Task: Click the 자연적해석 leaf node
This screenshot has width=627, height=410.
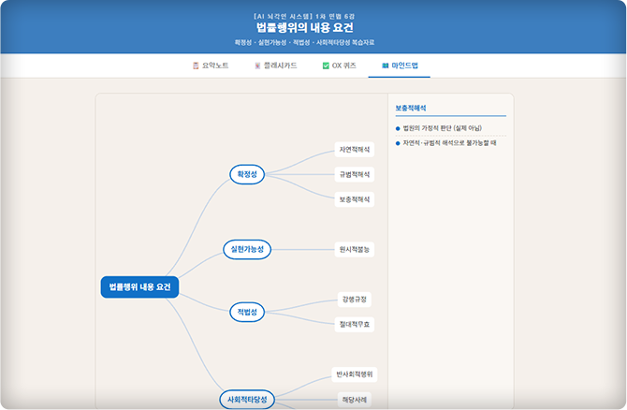Action: (355, 150)
